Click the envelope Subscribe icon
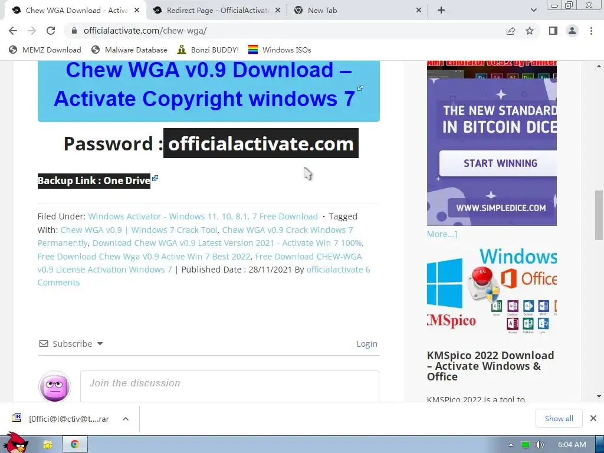 coord(44,344)
